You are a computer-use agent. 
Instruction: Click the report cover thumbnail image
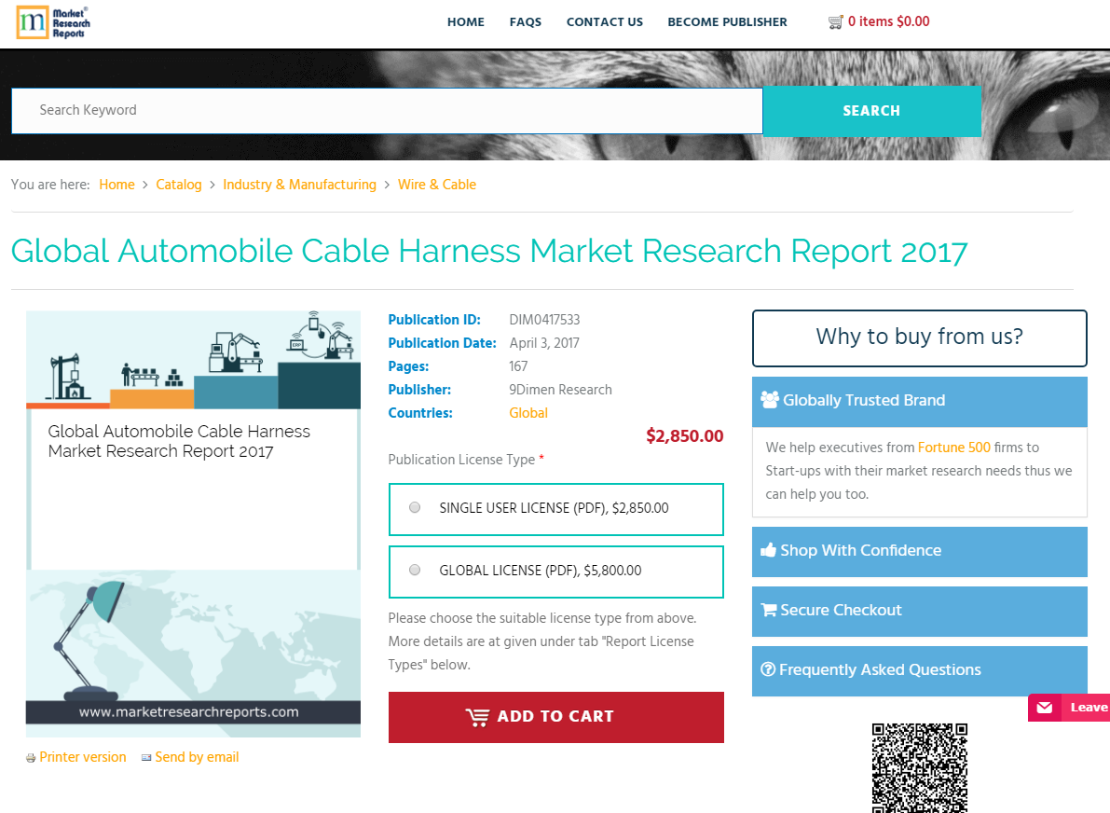(193, 524)
